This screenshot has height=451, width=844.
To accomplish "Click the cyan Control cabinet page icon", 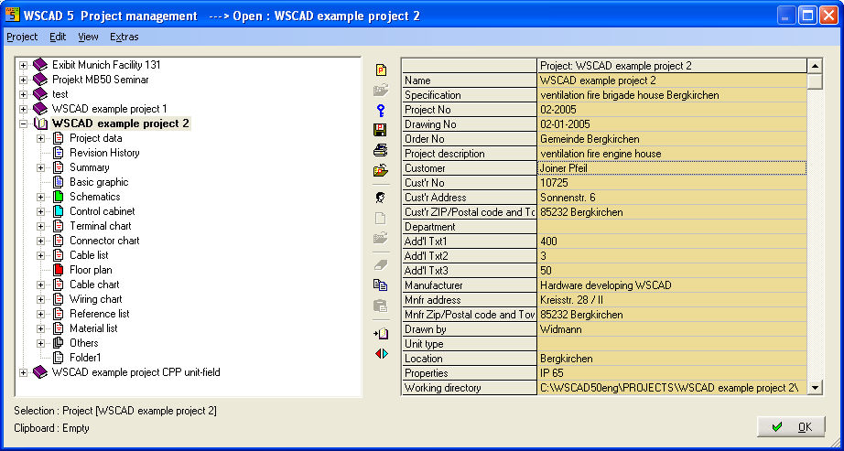I will (59, 211).
